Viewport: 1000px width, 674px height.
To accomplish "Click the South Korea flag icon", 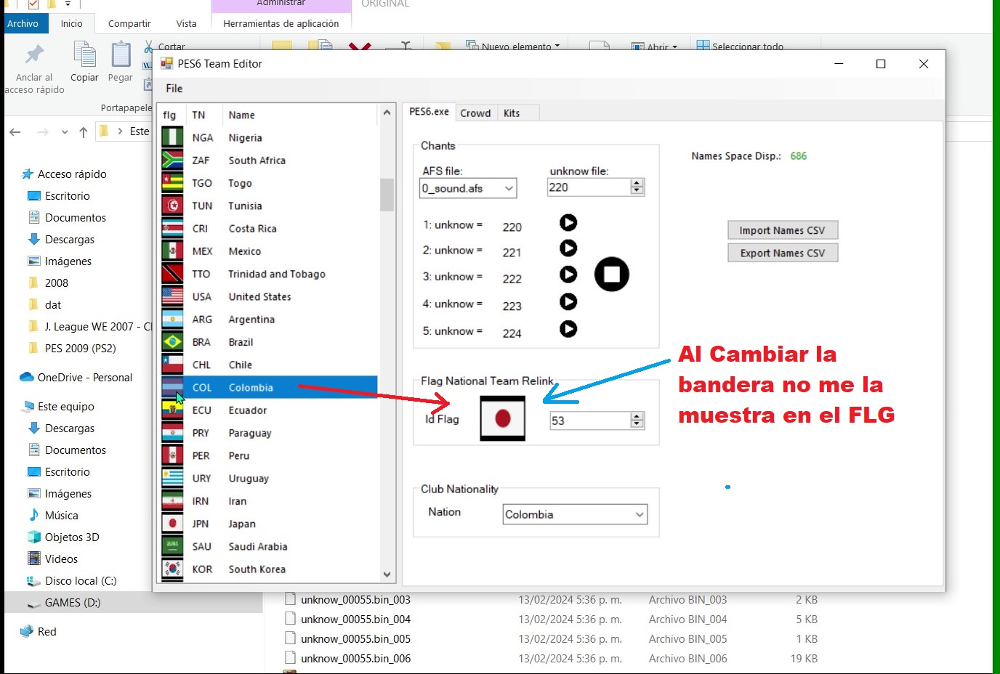I will point(172,569).
